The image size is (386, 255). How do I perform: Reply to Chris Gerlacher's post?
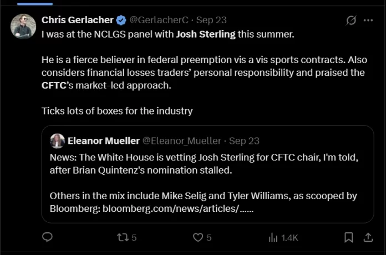(x=48, y=237)
